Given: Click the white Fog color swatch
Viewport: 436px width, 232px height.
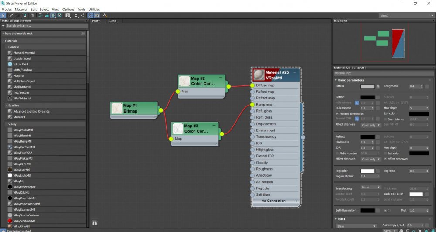Looking at the screenshot, I should click(x=368, y=171).
